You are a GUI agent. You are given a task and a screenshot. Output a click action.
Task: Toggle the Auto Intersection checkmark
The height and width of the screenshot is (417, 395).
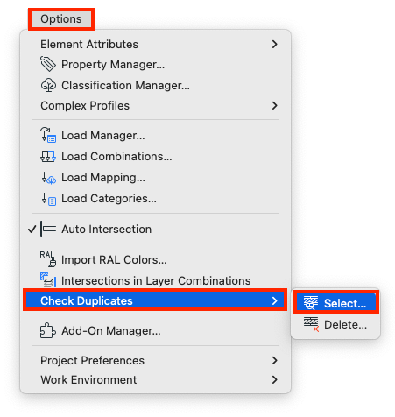[32, 229]
